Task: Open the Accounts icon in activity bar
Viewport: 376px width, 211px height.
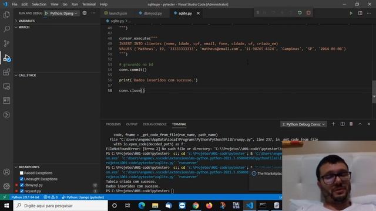Action: pos(6,172)
